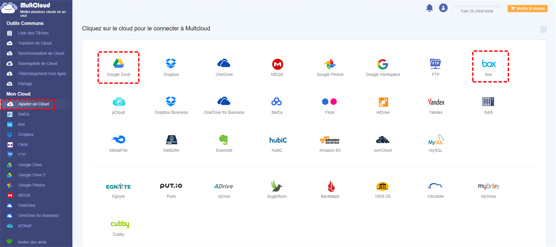Add the MEGA cloud service
The width and height of the screenshot is (556, 247).
click(x=277, y=67)
